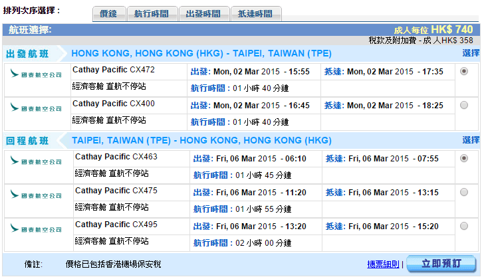
Task: Switch to 出發時間 sorting tab
Action: tap(204, 13)
